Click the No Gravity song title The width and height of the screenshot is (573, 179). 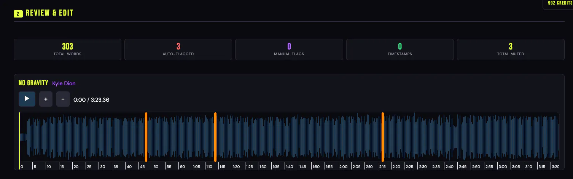[x=33, y=83]
